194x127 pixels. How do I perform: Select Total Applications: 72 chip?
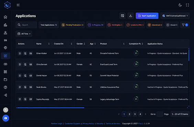click(49, 25)
